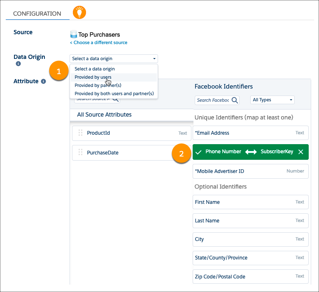Click the Email Address identifier field
The width and height of the screenshot is (319, 292).
pyautogui.click(x=251, y=133)
